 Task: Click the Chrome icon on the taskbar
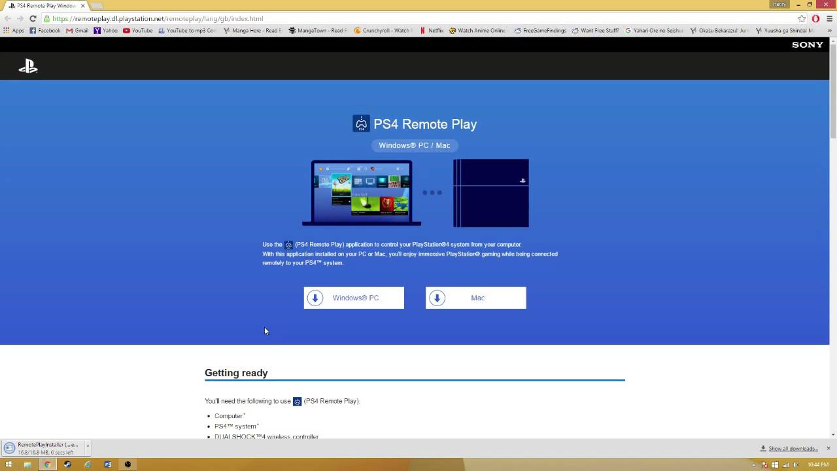tap(47, 464)
